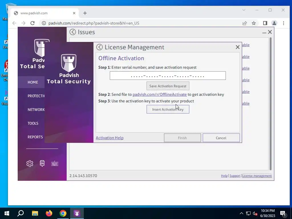Viewport: 292px width, 219px height.
Task: Click the Chrome back arrow
Action: tap(14, 23)
